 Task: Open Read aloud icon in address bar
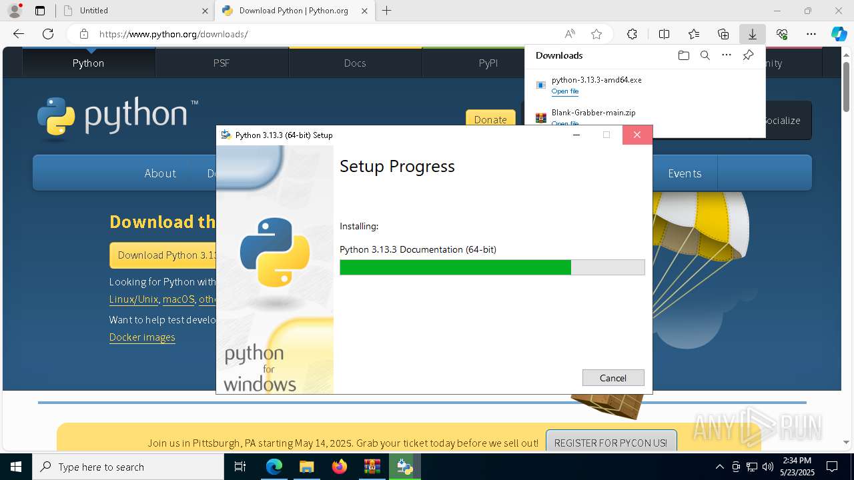coord(570,34)
